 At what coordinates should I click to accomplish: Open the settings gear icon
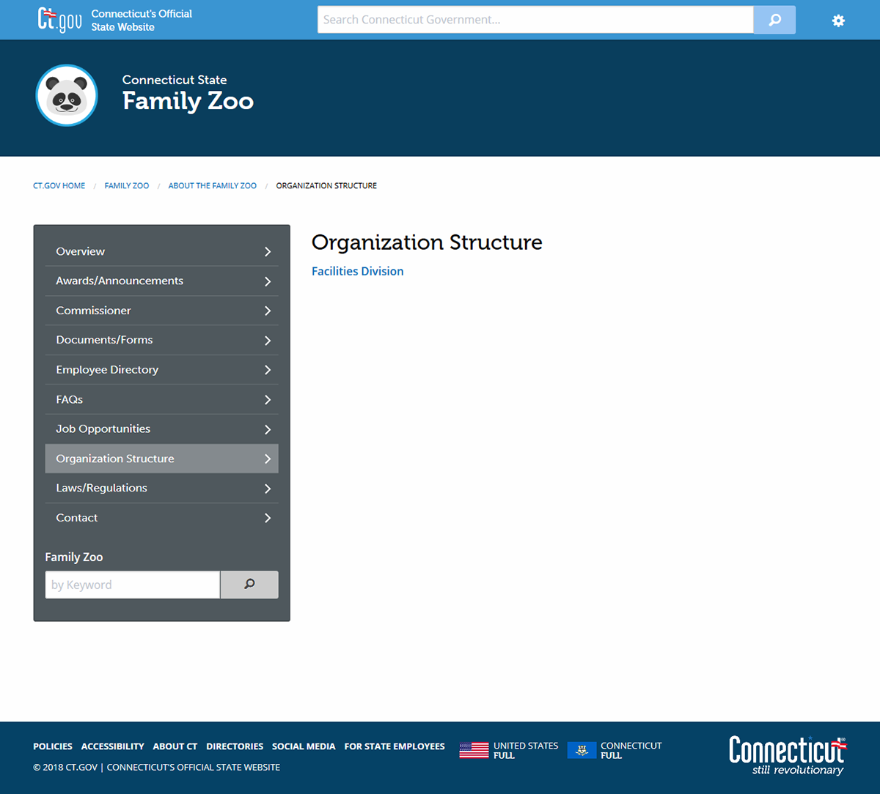(838, 21)
